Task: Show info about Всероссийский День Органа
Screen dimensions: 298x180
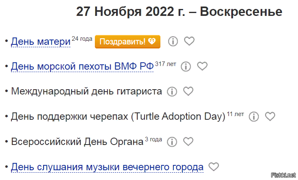Action: pyautogui.click(x=172, y=142)
